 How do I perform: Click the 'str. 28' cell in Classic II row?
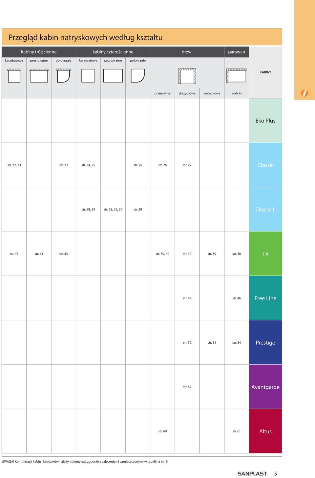[138, 209]
